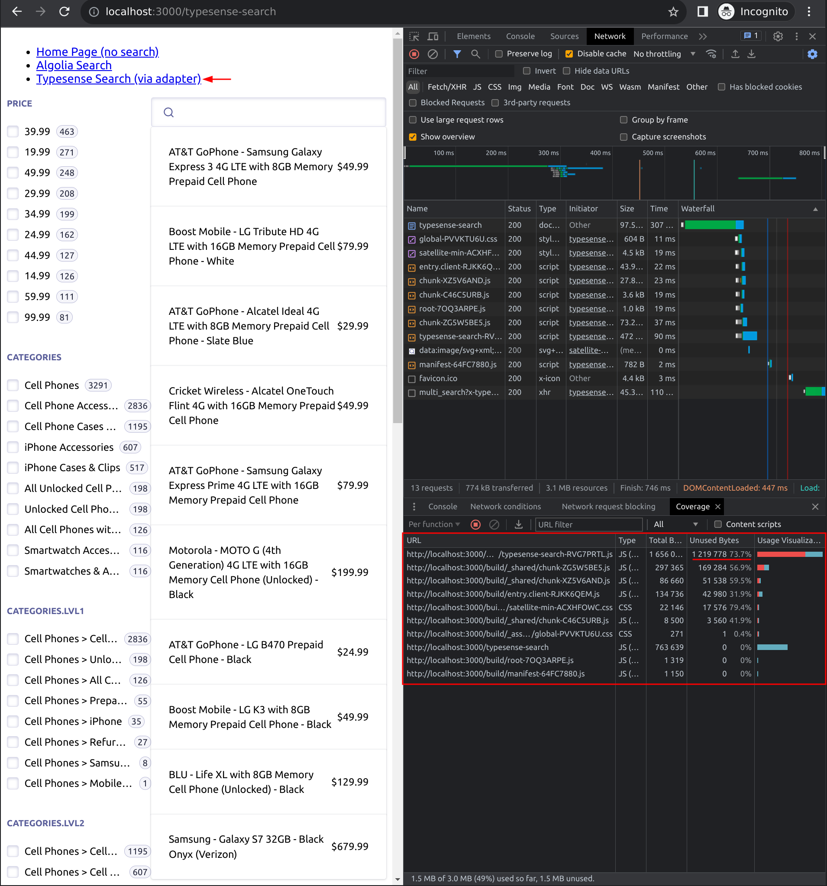Open the drawer three-dot menu beside Console

pyautogui.click(x=414, y=507)
